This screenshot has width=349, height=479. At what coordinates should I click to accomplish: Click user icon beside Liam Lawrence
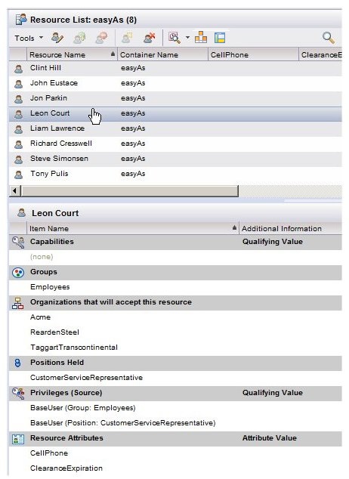click(19, 129)
